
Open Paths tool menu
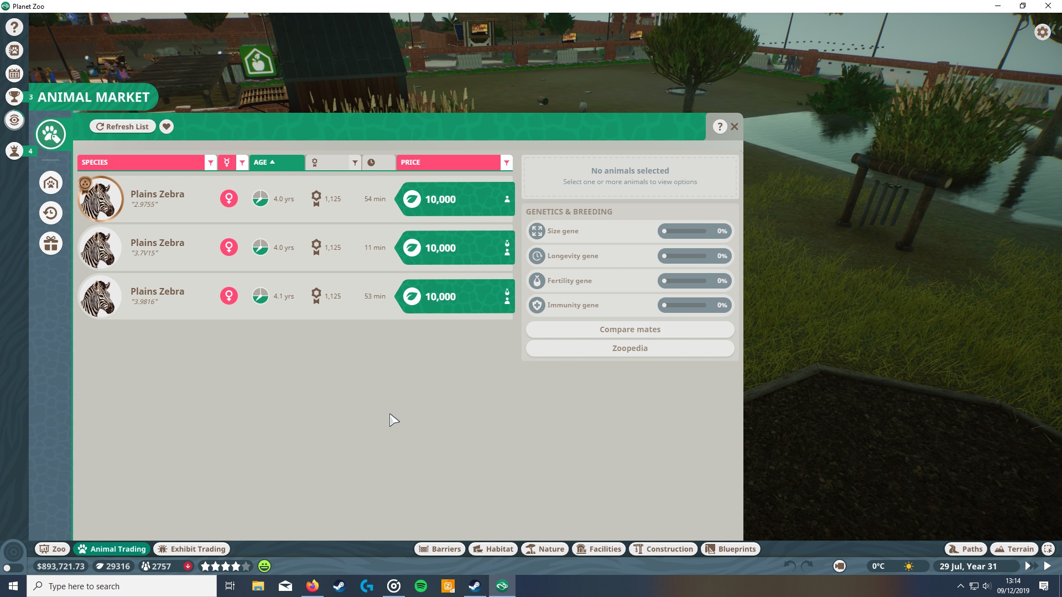tap(966, 549)
